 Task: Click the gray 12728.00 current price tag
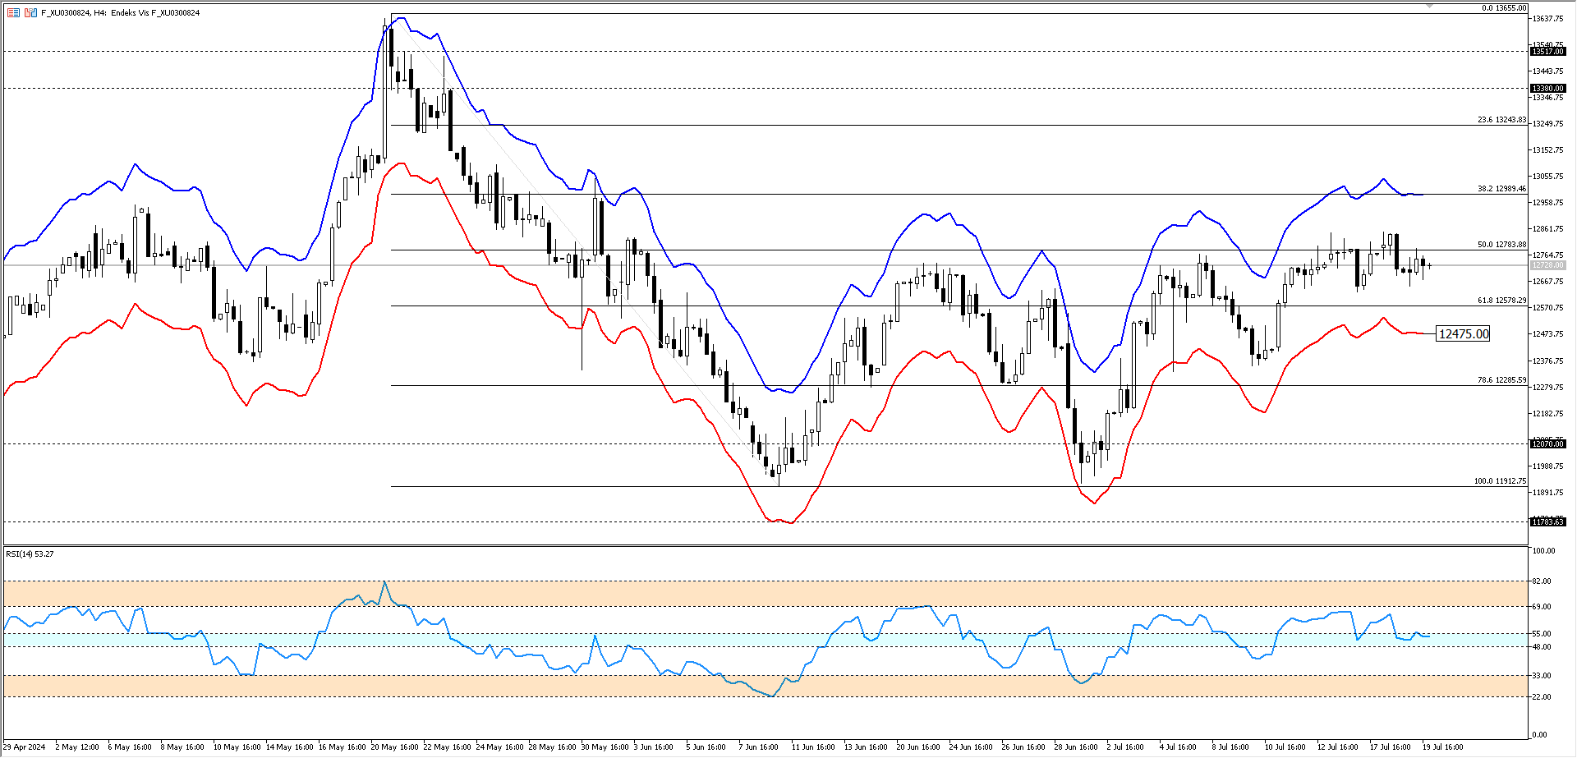1548,265
